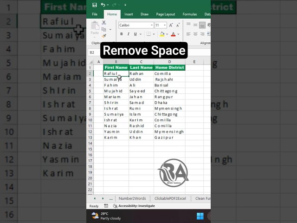
Task: Align text left
Action: 188,34
